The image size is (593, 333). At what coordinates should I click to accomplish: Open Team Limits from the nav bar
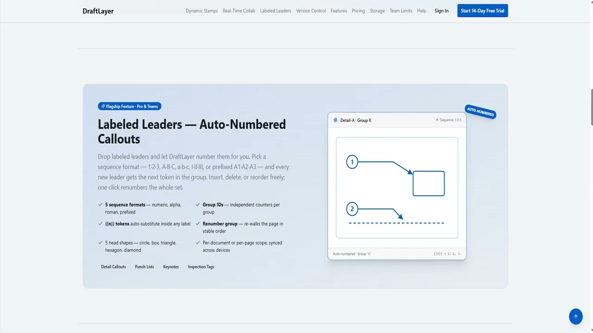(x=401, y=11)
